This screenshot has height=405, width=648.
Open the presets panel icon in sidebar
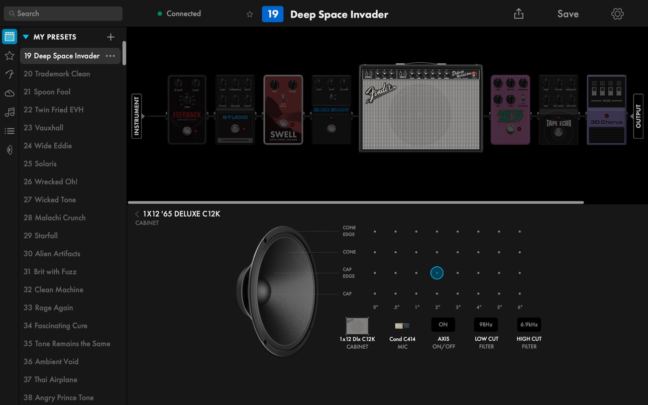[x=10, y=37]
